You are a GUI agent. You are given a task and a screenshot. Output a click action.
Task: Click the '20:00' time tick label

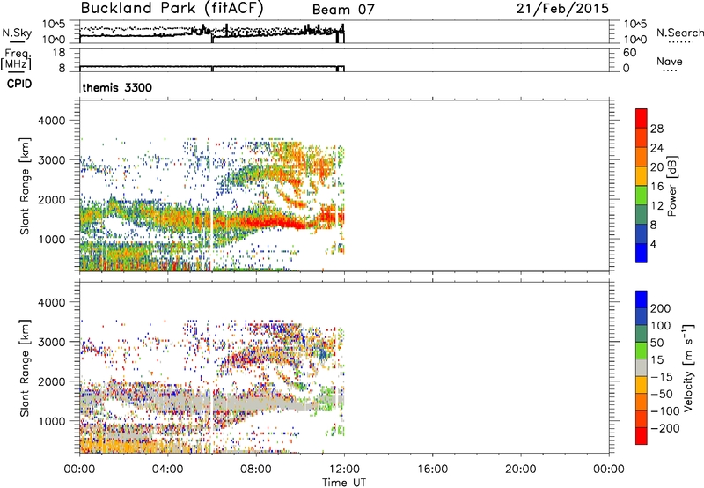pos(521,470)
